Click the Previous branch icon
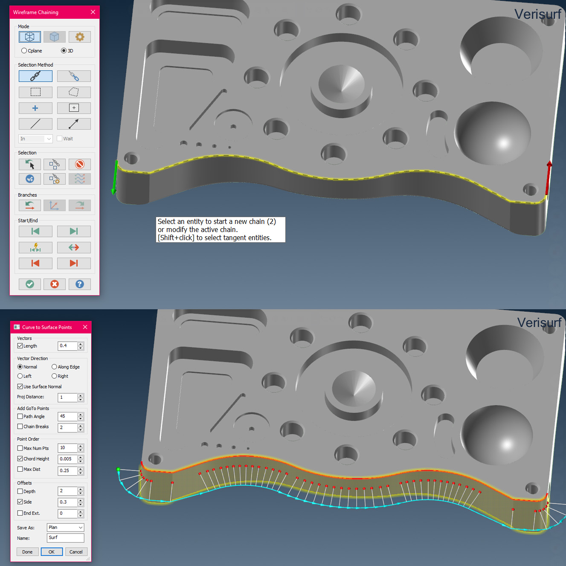Image resolution: width=566 pixels, height=566 pixels. point(30,205)
